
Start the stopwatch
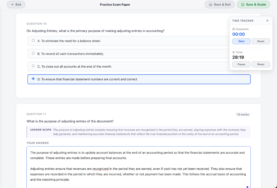point(241,41)
